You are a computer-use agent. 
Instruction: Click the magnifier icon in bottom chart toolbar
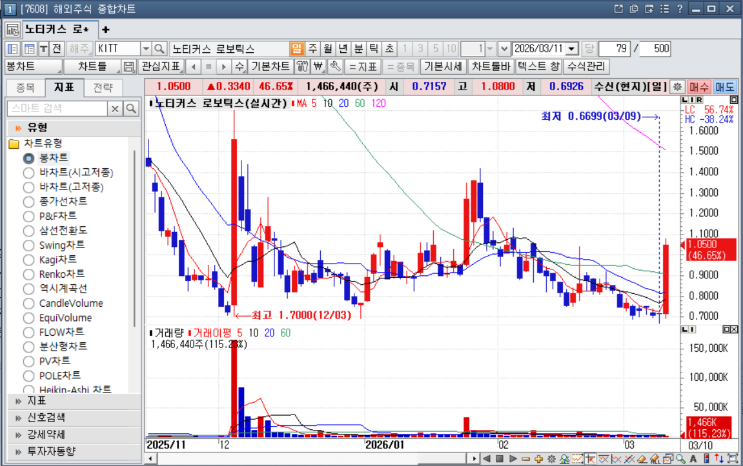pos(680,459)
